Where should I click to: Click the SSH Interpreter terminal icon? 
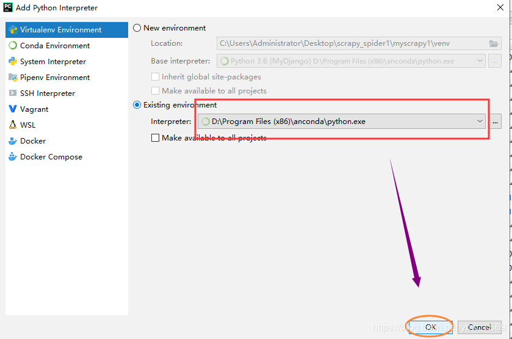13,93
